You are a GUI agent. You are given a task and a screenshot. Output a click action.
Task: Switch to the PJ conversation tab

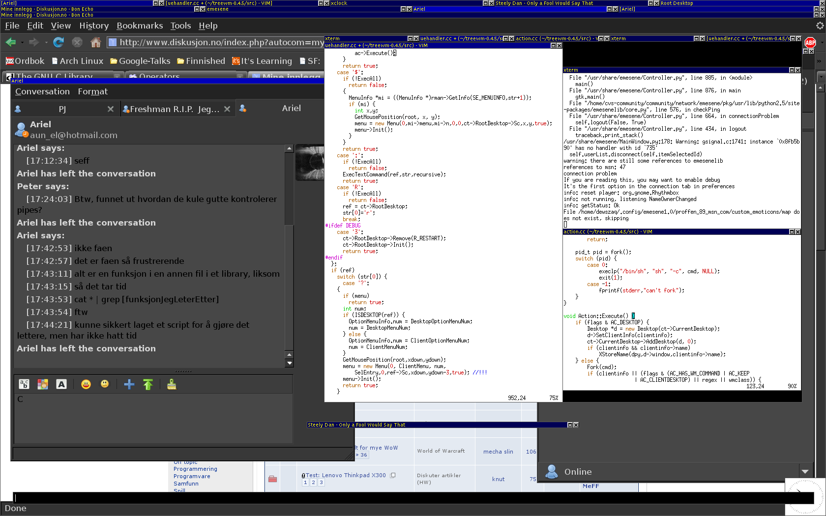(62, 109)
